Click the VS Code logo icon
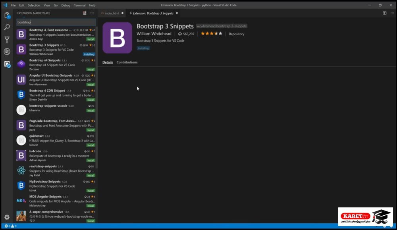Image resolution: width=397 pixels, height=230 pixels. [x=5, y=5]
